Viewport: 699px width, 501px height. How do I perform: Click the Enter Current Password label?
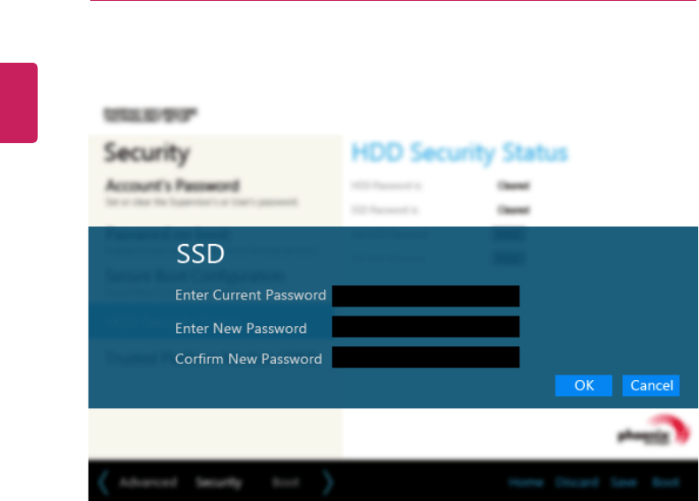click(250, 295)
